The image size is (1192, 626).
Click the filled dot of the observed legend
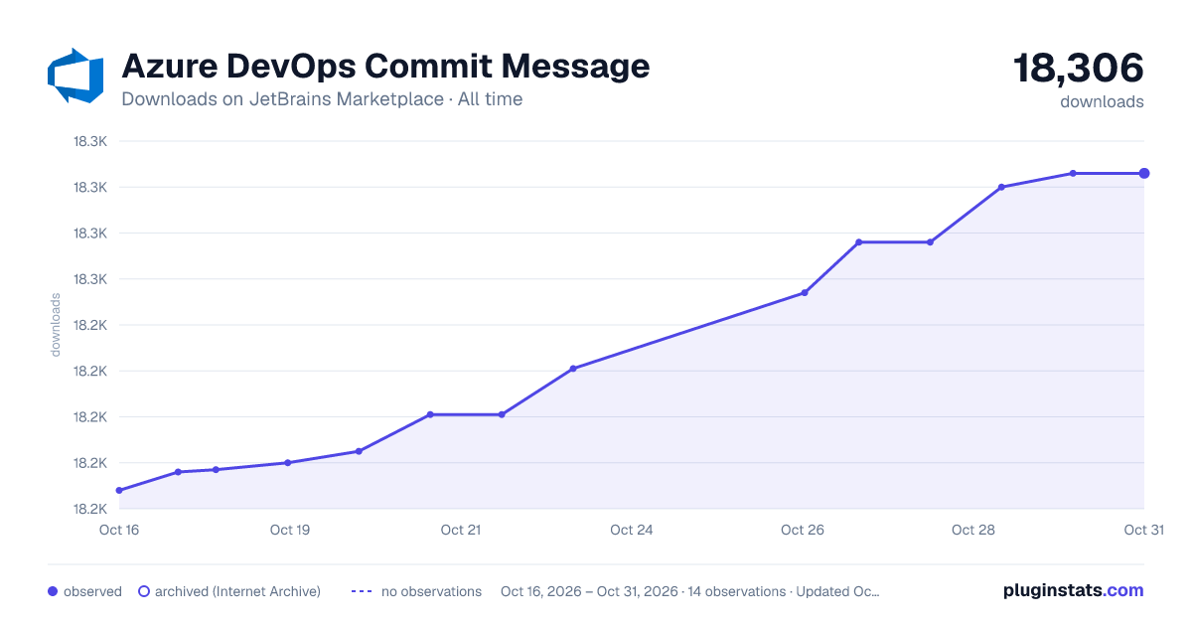(x=53, y=591)
